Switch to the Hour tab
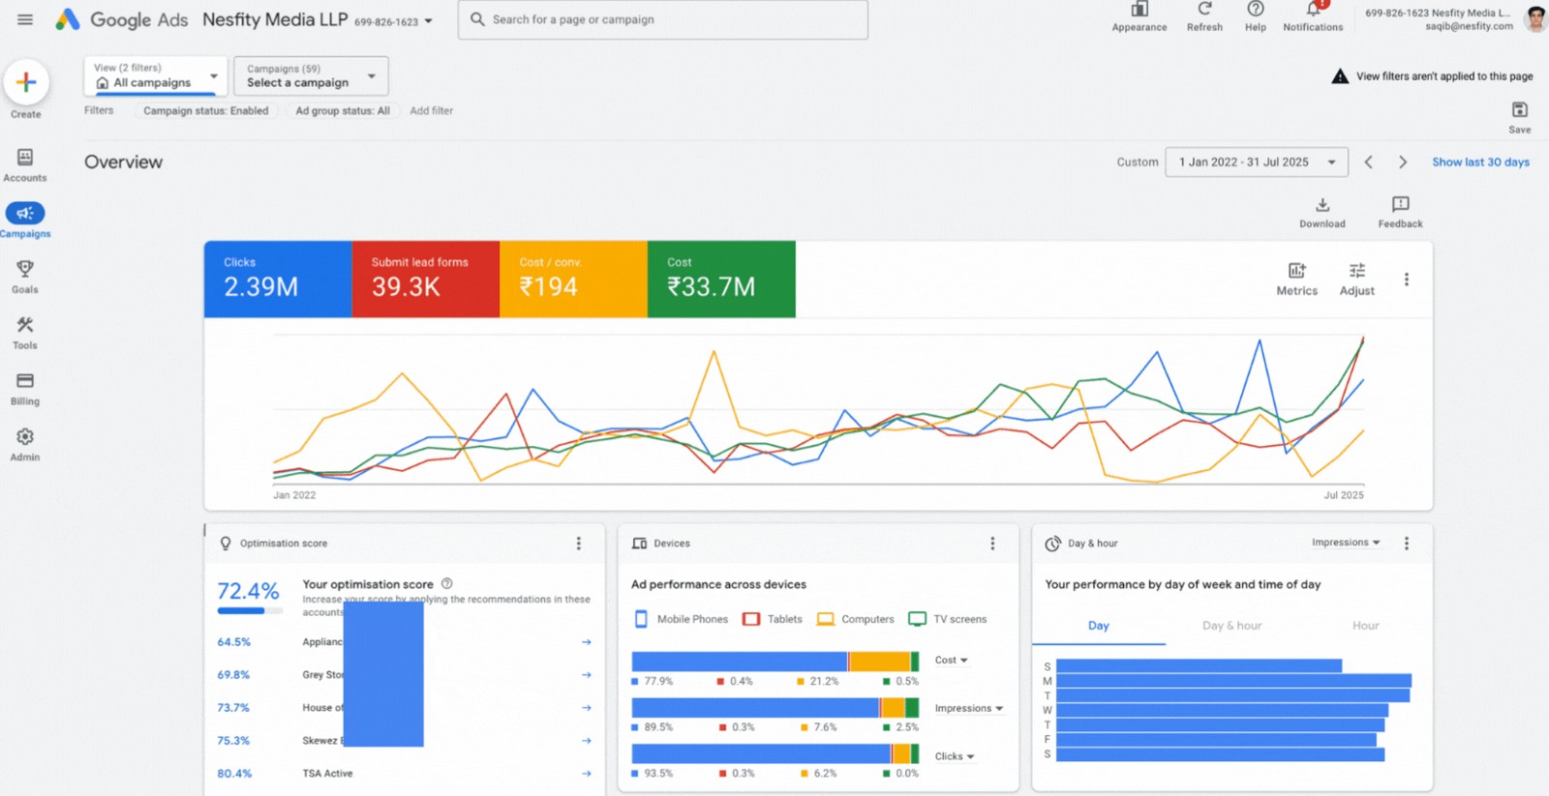1549x796 pixels. pos(1366,626)
